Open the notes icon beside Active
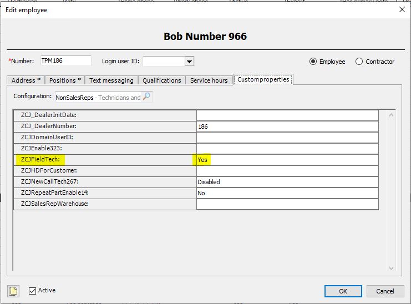 pos(13,291)
